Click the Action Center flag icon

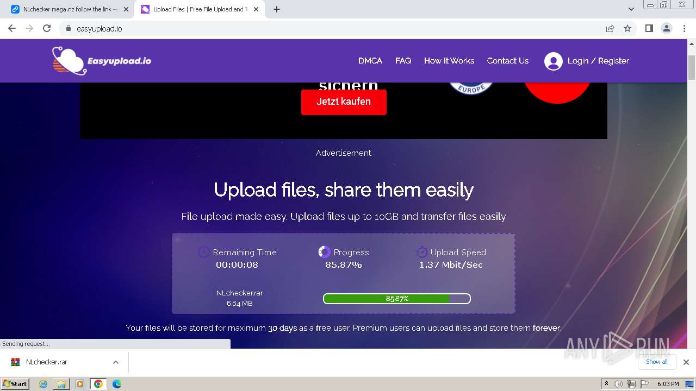point(643,384)
